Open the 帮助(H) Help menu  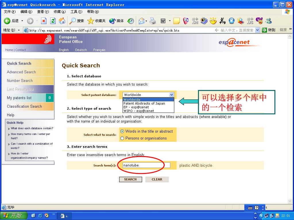pyautogui.click(x=93, y=11)
